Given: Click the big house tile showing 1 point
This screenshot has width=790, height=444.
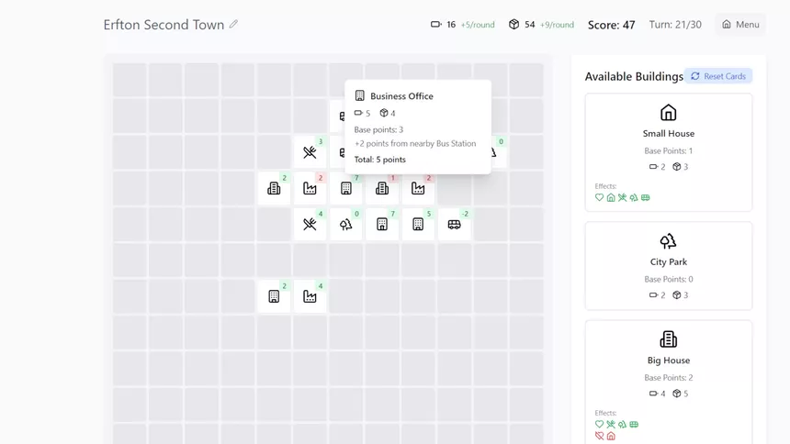Looking at the screenshot, I should click(382, 188).
